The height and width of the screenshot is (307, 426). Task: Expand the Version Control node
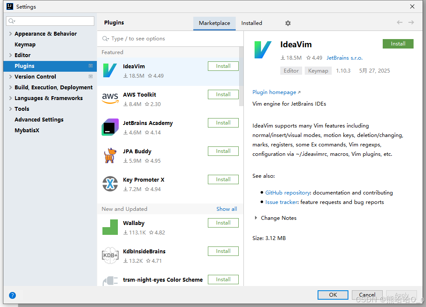(x=10, y=77)
